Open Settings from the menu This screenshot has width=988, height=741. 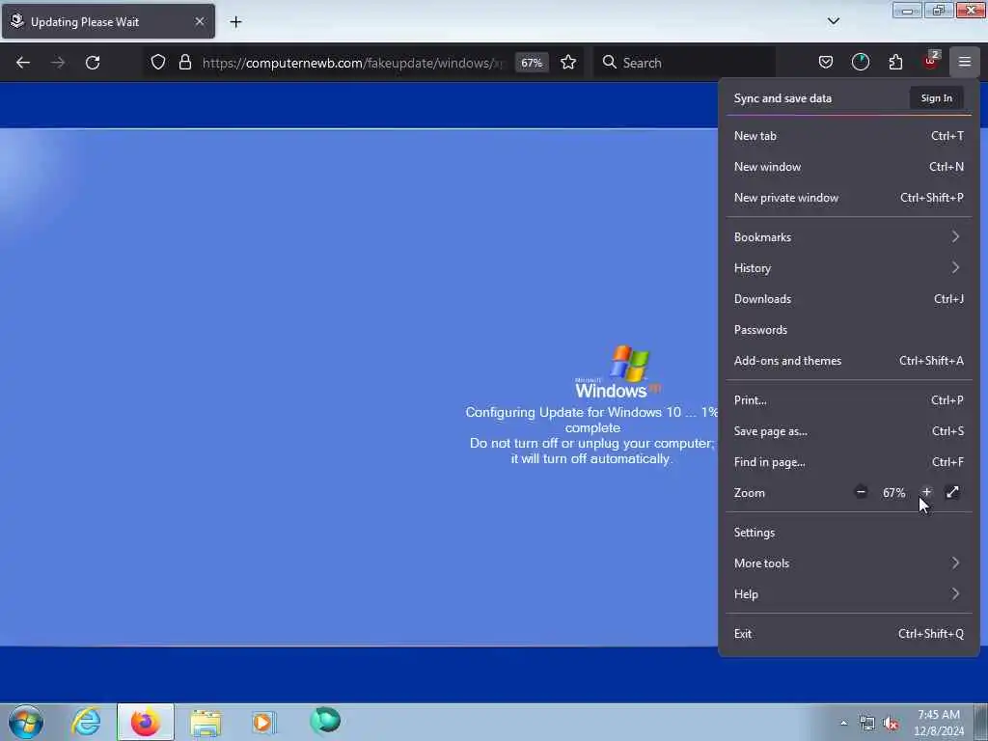point(849,533)
